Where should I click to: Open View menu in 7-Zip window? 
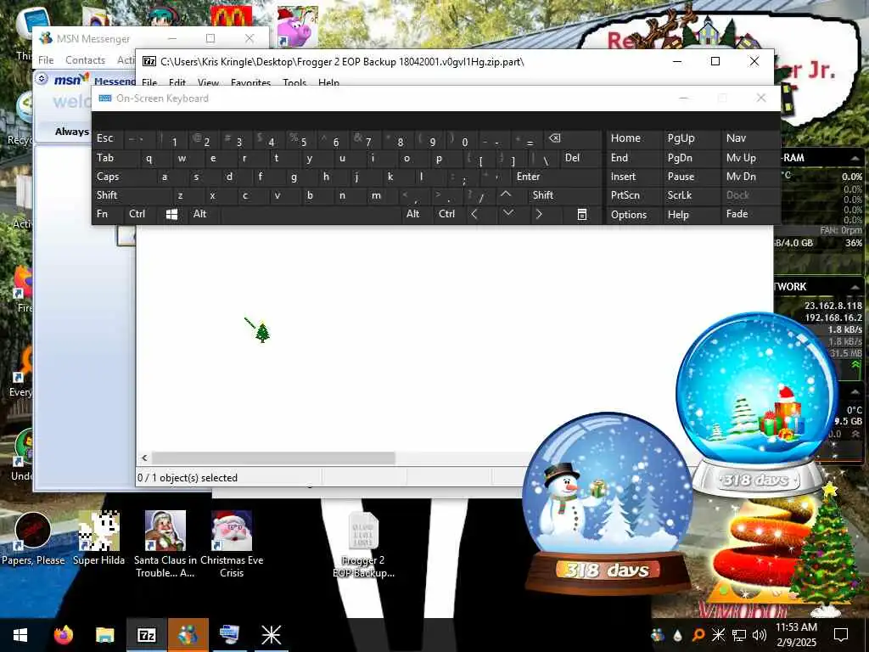[x=209, y=82]
